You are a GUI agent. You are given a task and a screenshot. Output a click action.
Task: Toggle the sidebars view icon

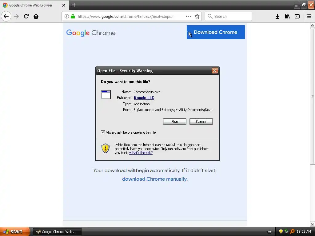click(x=297, y=16)
